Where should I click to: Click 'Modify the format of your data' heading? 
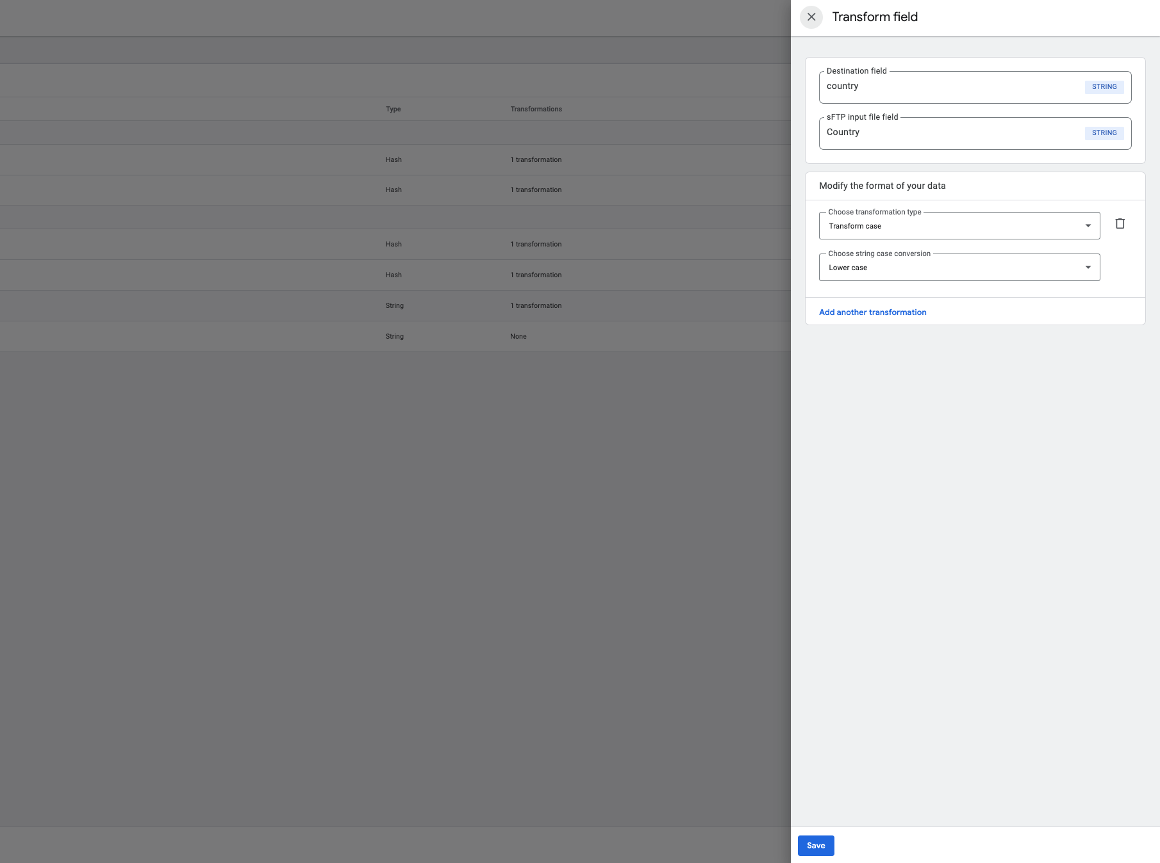pos(882,186)
